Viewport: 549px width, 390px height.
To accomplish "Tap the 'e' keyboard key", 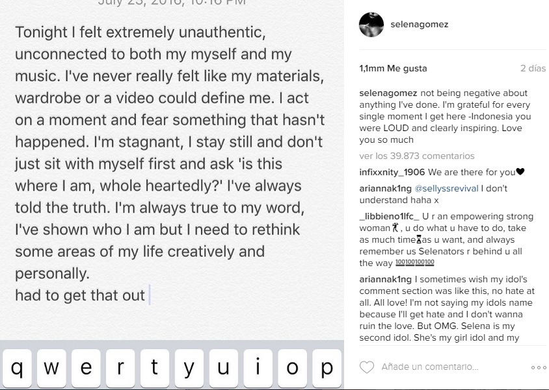I will pos(86,368).
